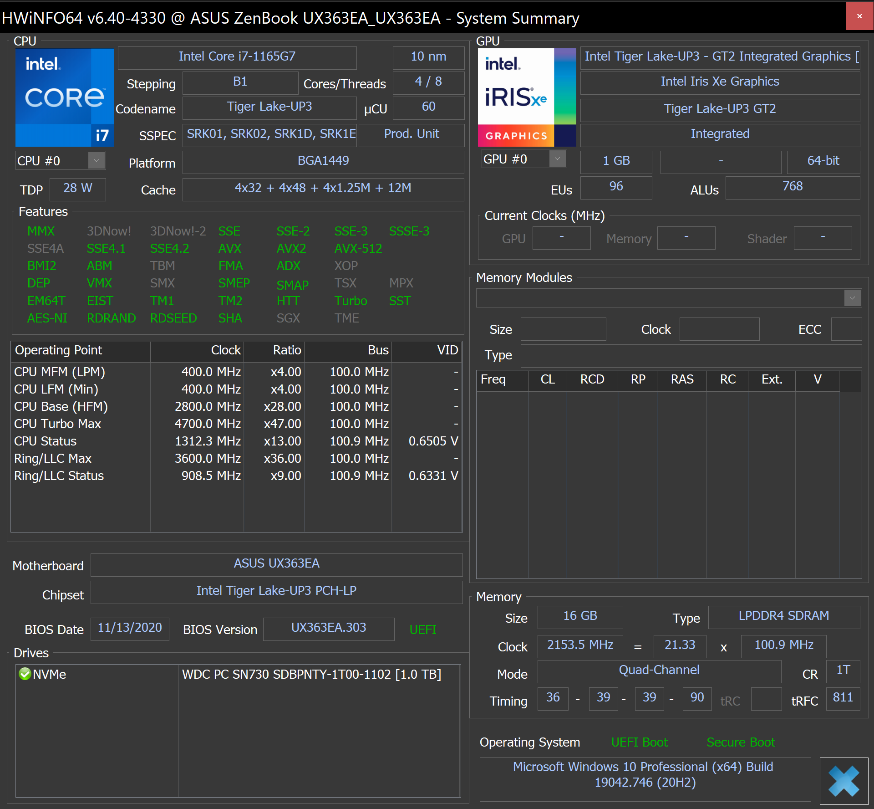
Task: Click the CR value 1T
Action: pyautogui.click(x=843, y=671)
